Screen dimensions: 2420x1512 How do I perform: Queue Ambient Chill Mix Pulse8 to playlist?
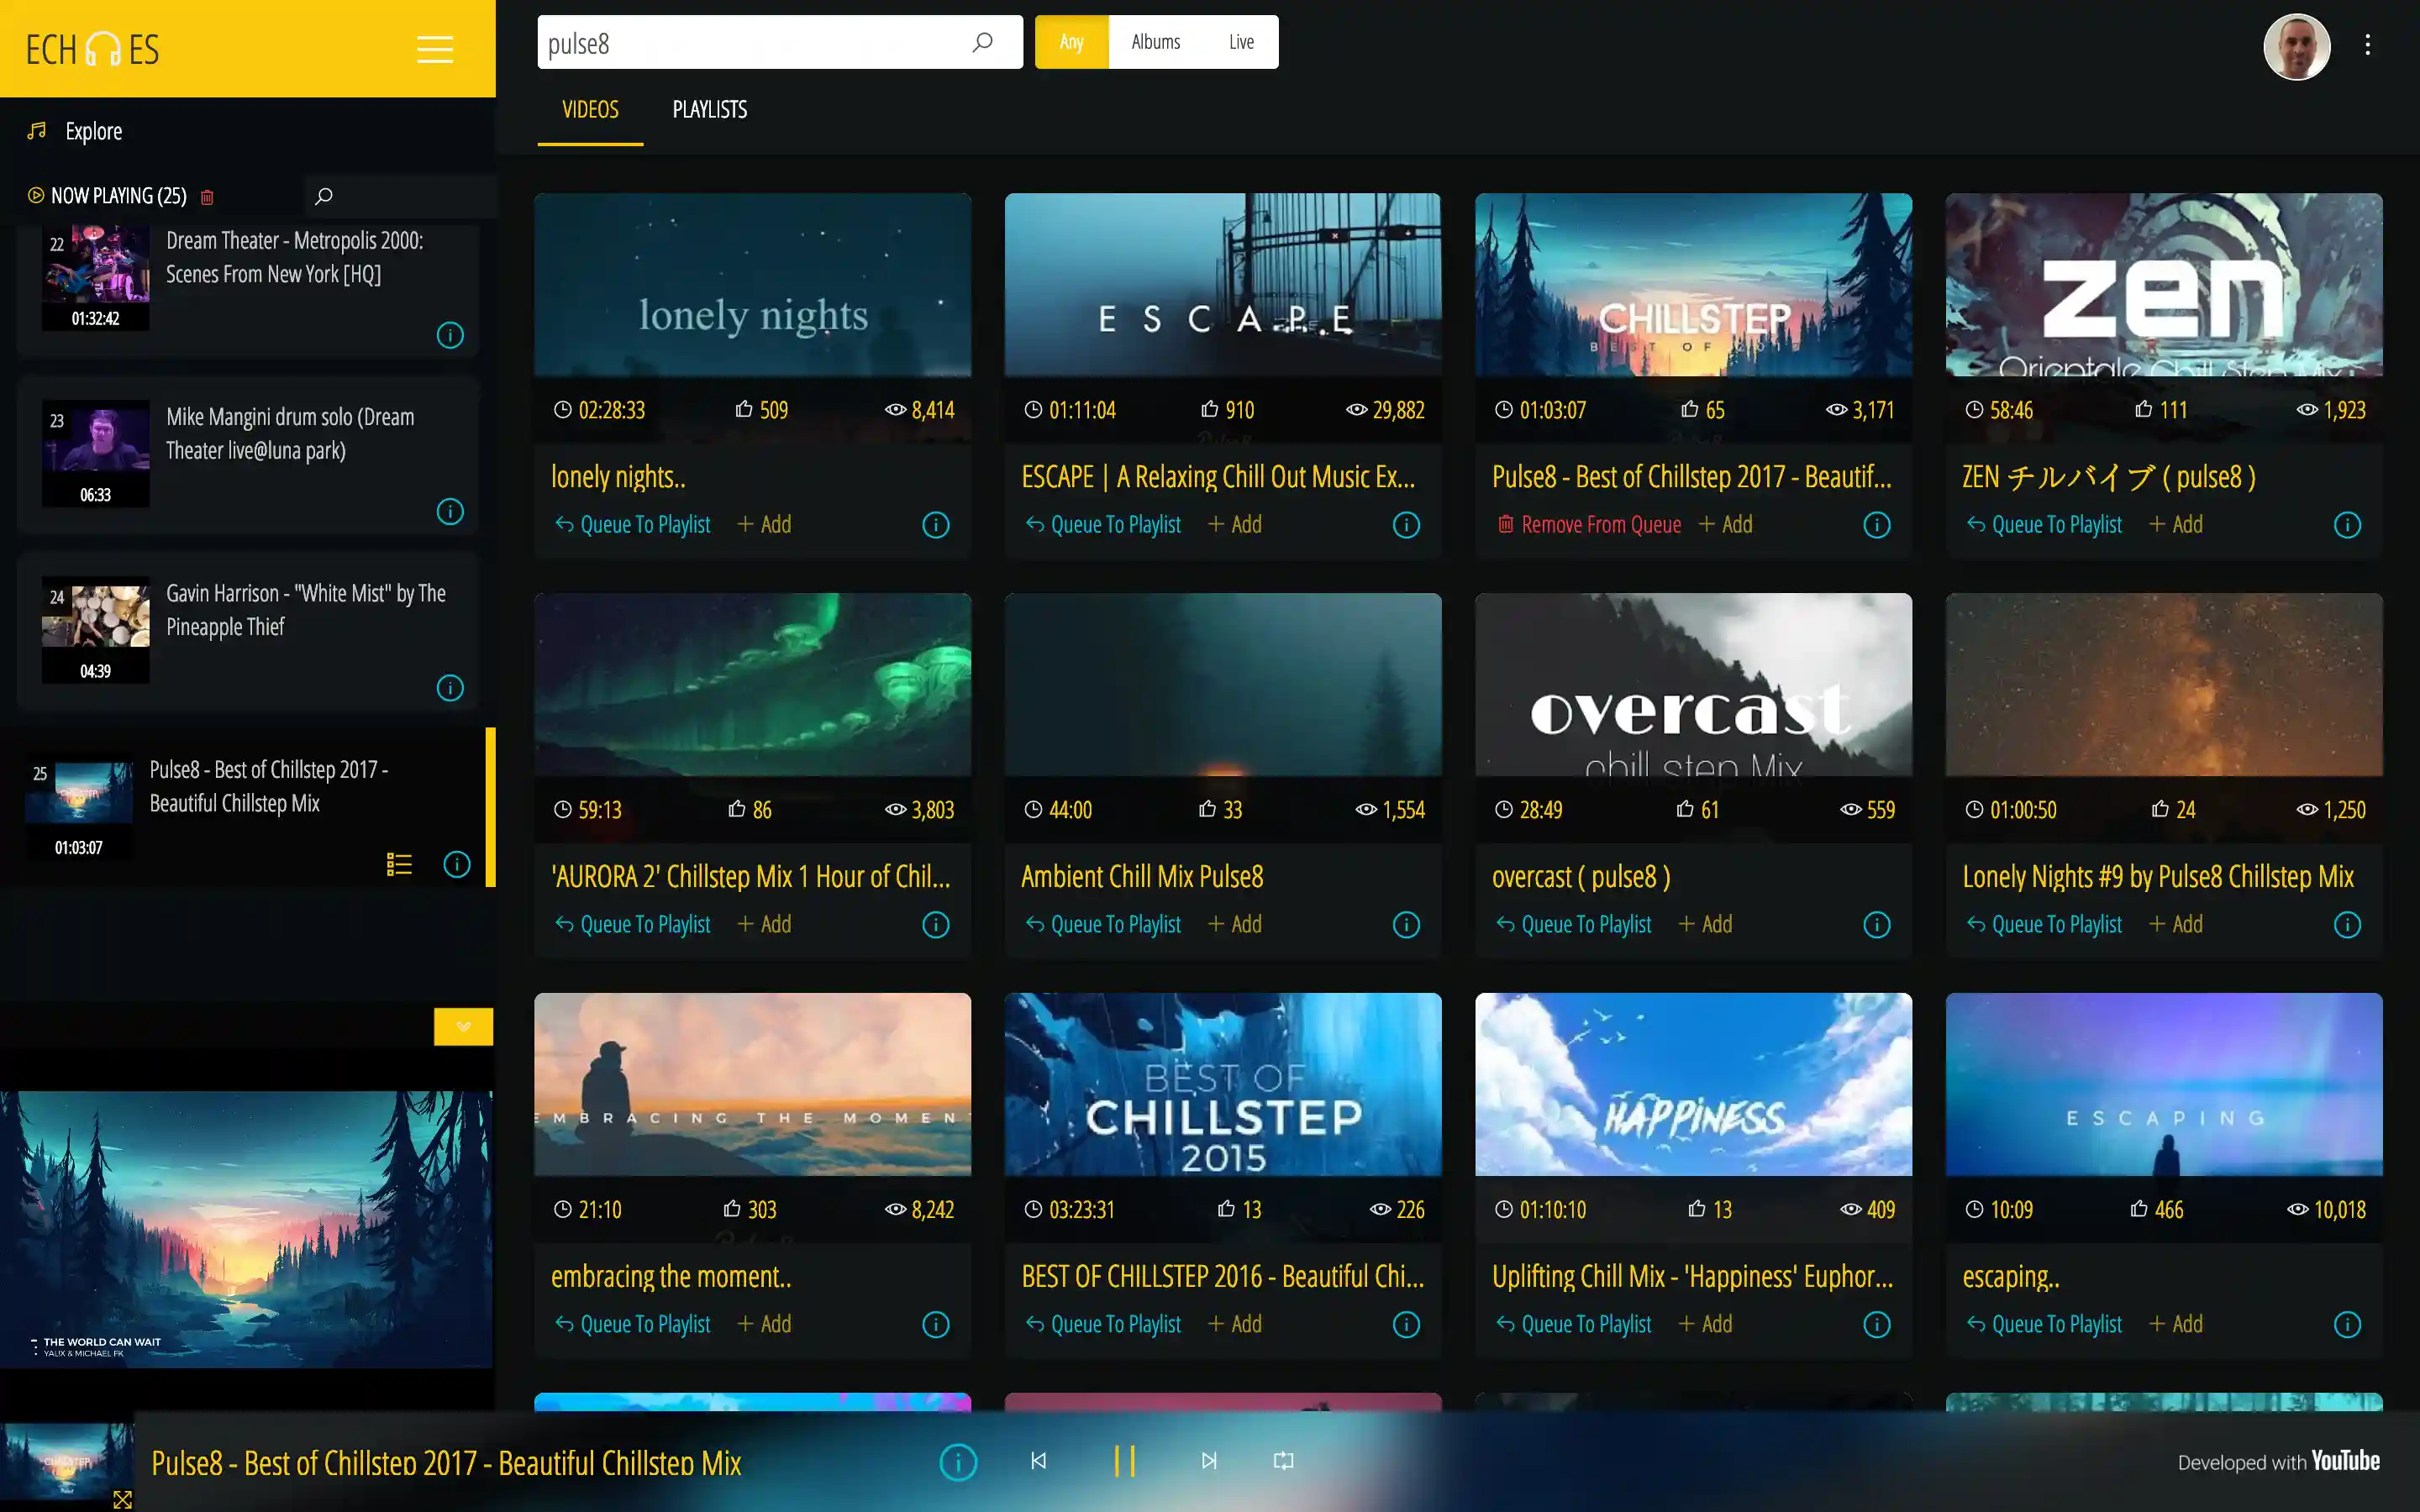(1103, 925)
